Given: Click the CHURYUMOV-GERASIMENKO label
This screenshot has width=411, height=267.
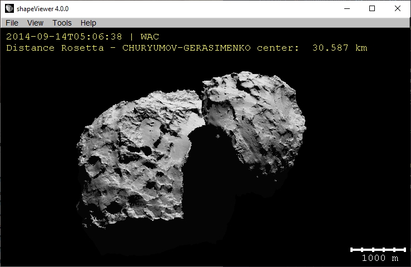Looking at the screenshot, I should pyautogui.click(x=186, y=48).
